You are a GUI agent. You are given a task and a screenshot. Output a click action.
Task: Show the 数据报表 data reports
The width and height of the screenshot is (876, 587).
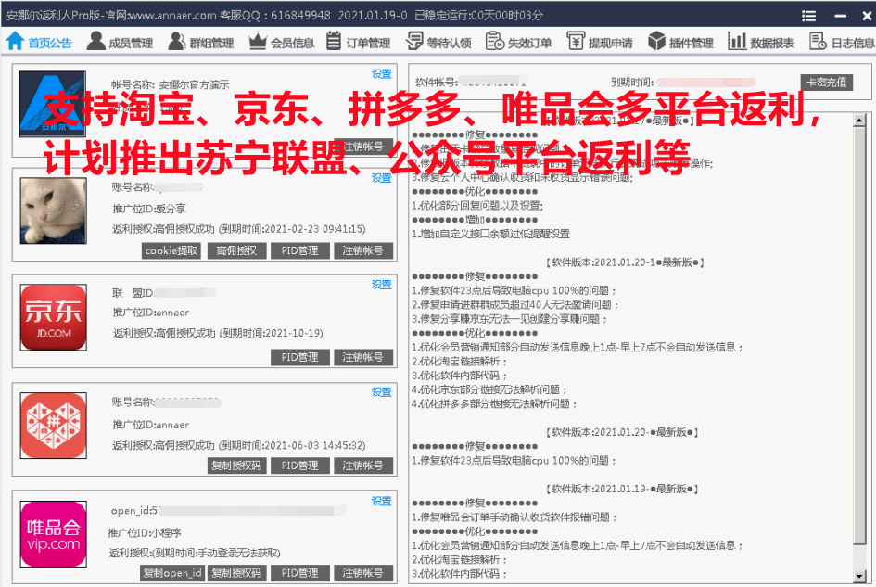tap(761, 42)
